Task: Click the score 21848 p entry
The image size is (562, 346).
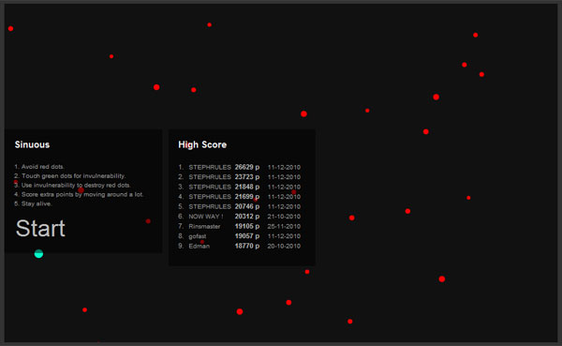Action: 247,187
